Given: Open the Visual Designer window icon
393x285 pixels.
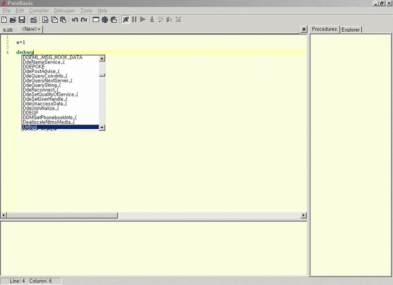Looking at the screenshot, I should click(x=96, y=20).
